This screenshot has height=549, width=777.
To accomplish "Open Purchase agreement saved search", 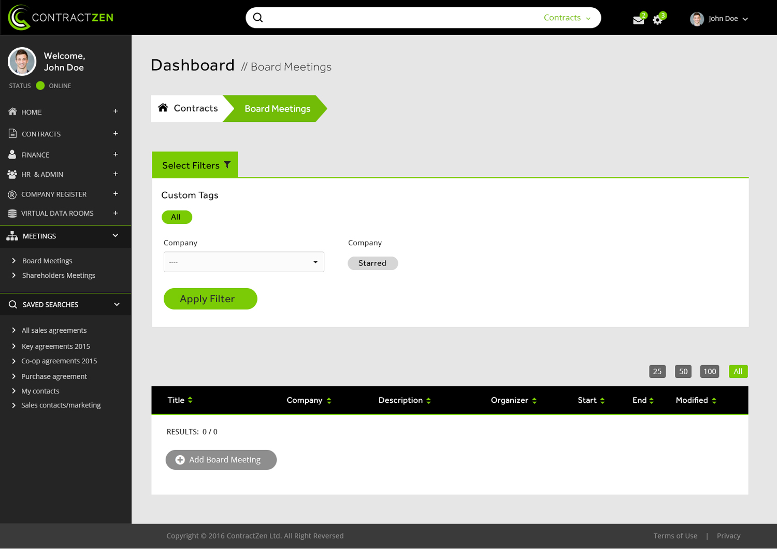I will tap(54, 376).
